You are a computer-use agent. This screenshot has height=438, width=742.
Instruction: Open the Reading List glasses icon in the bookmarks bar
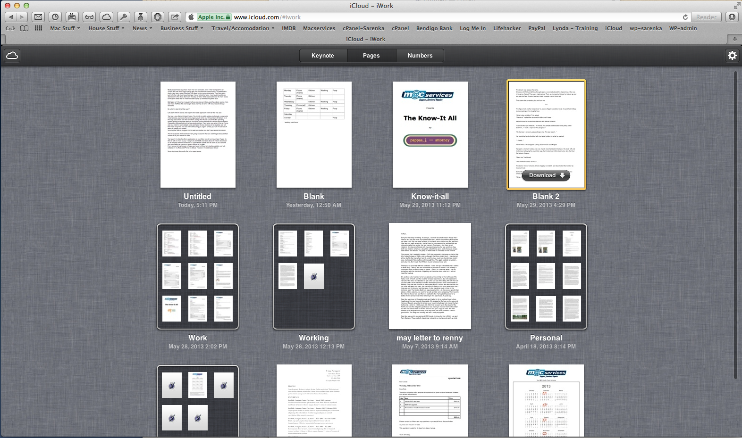(10, 28)
